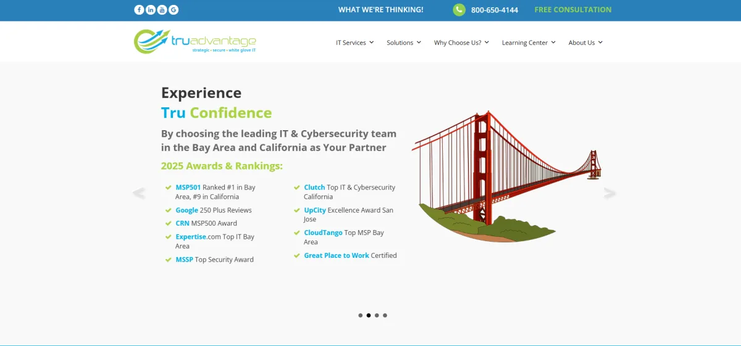Select the third carousel dot

[x=377, y=315]
